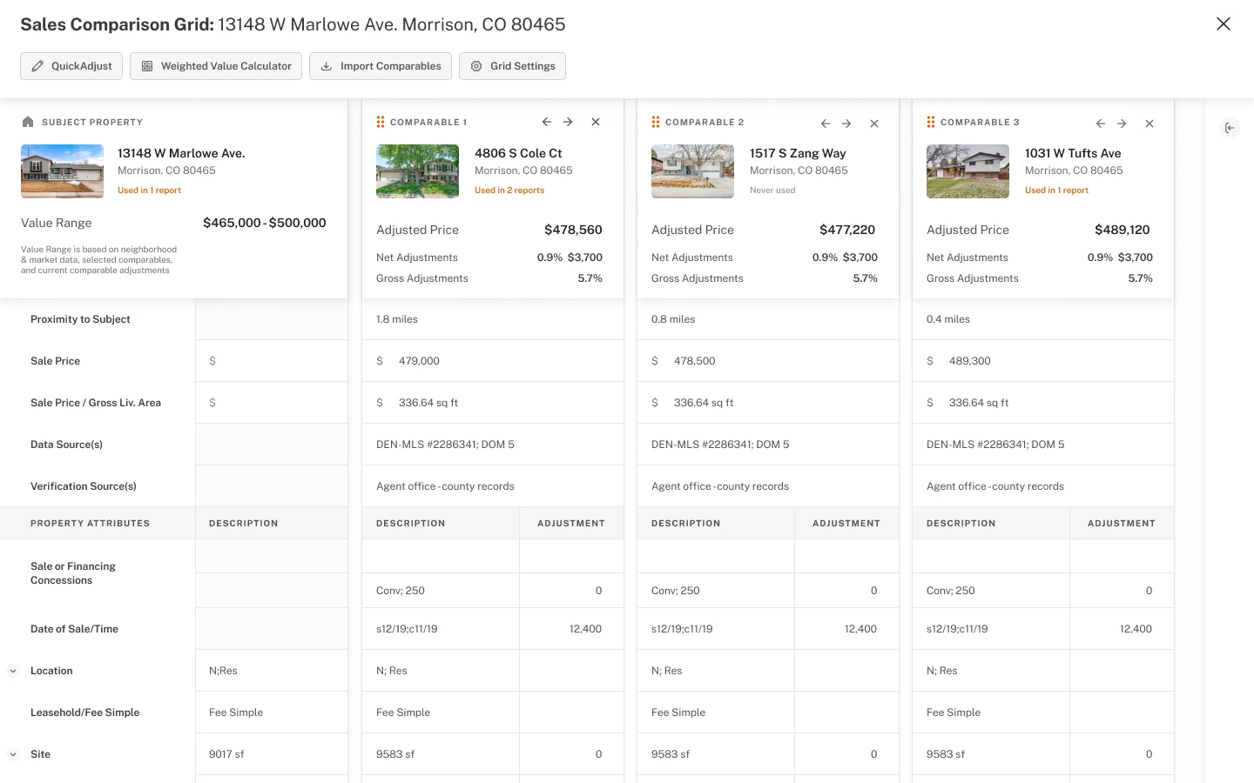Click Comparable 2 proximity '0.8 miles'
The width and height of the screenshot is (1254, 783).
point(673,319)
